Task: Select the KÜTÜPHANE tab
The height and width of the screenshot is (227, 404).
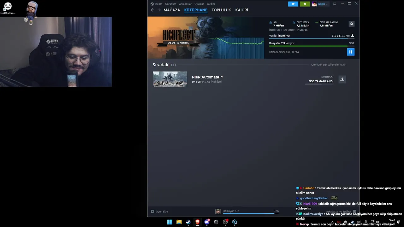Action: pos(196,10)
